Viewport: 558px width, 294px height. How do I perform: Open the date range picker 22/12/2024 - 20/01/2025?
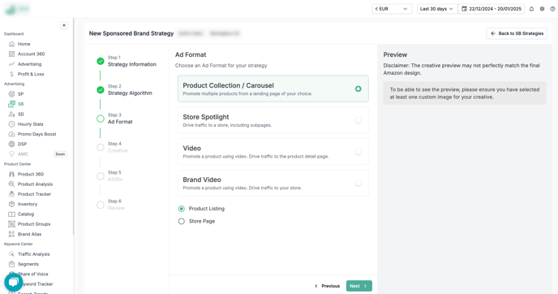click(x=491, y=9)
